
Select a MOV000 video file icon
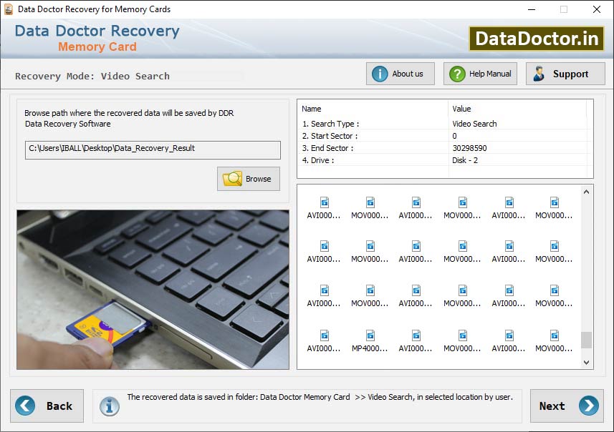(370, 204)
